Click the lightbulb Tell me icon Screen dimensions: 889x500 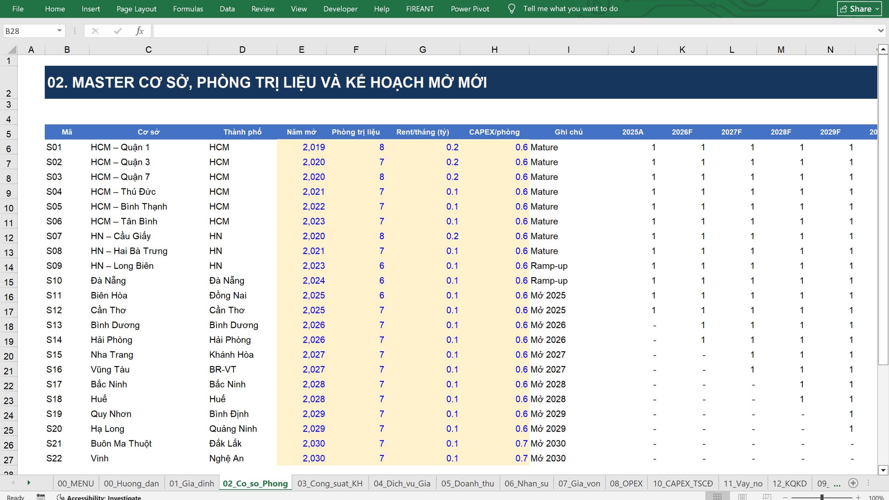tap(511, 9)
